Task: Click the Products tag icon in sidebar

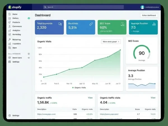Action: tap(10, 22)
